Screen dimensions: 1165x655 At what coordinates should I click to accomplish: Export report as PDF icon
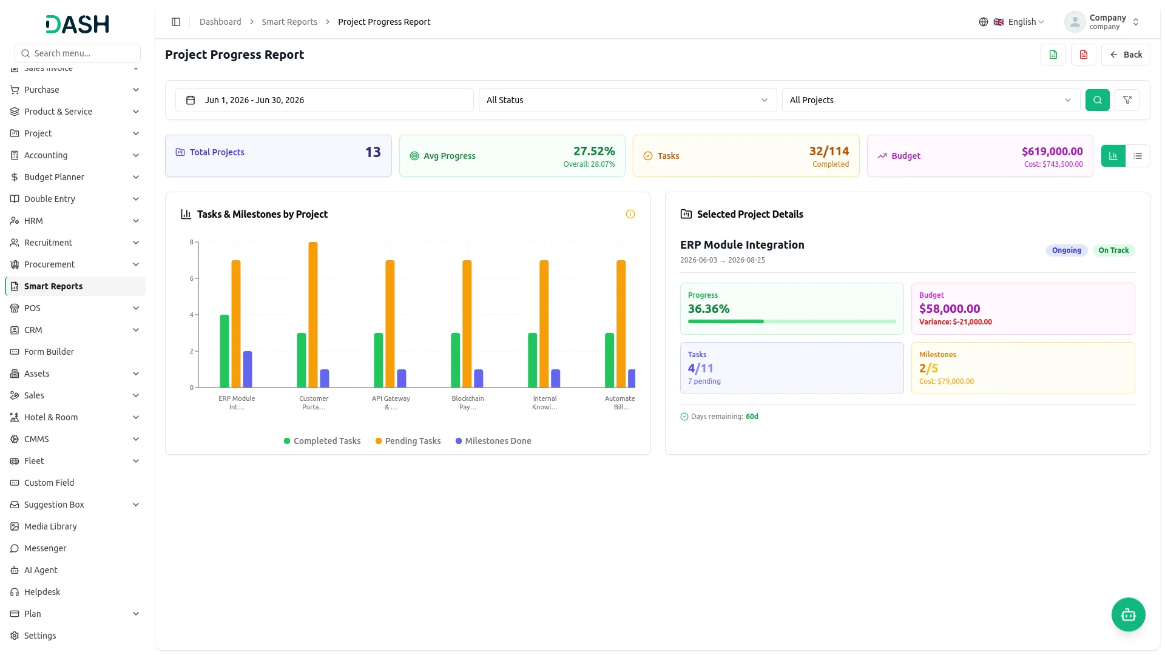pyautogui.click(x=1084, y=55)
